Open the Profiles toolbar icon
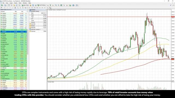 pyautogui.click(x=5, y=5)
